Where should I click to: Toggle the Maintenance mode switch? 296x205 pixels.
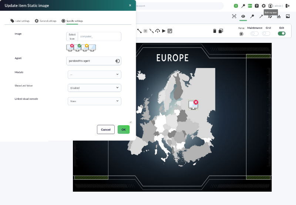tap(255, 34)
